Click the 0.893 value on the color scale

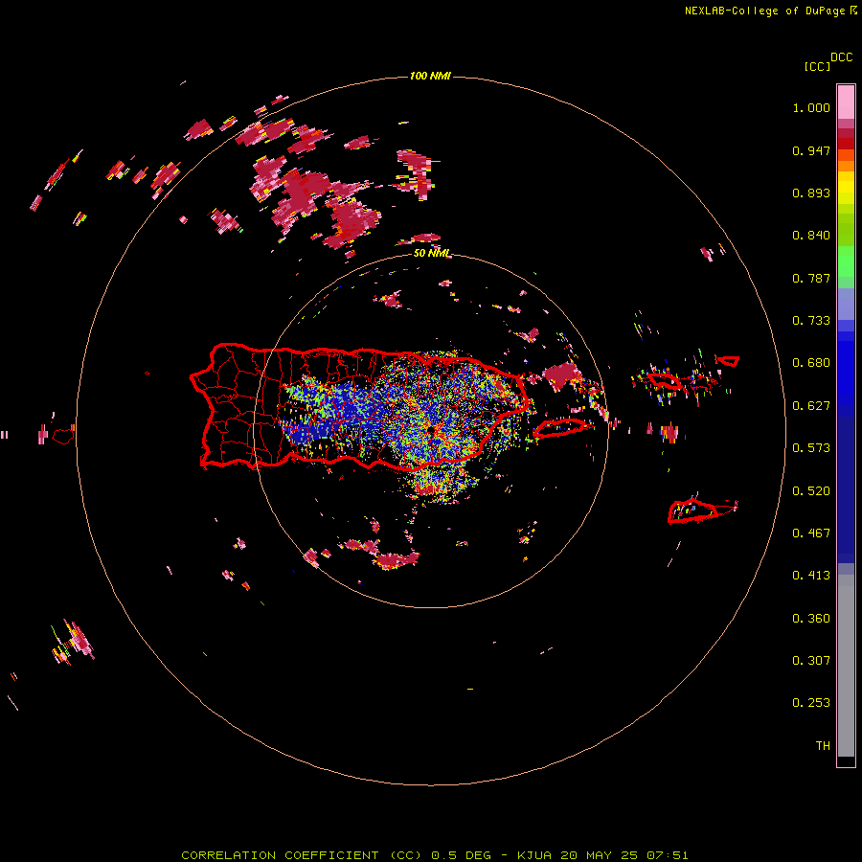click(x=811, y=193)
